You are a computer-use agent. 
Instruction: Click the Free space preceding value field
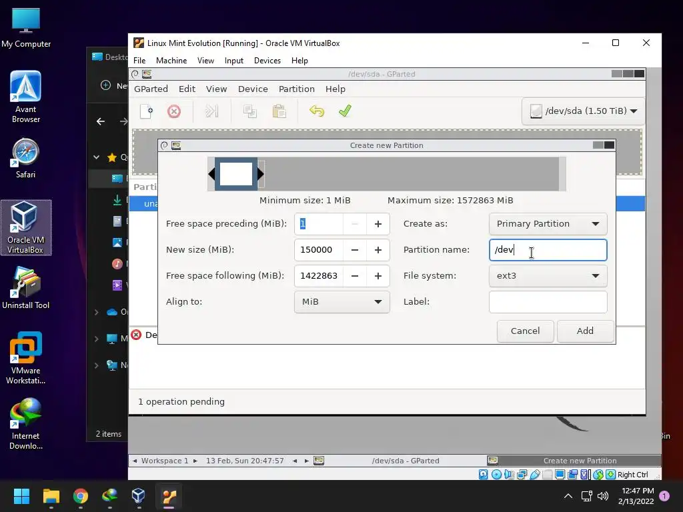[x=318, y=224]
